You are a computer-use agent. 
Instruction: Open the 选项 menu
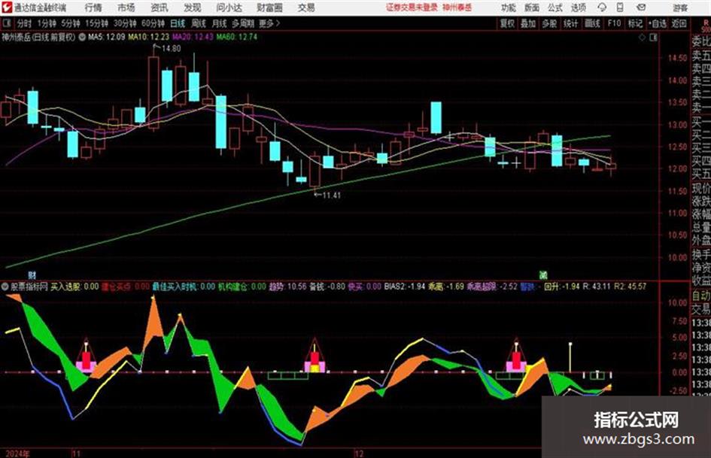(579, 8)
